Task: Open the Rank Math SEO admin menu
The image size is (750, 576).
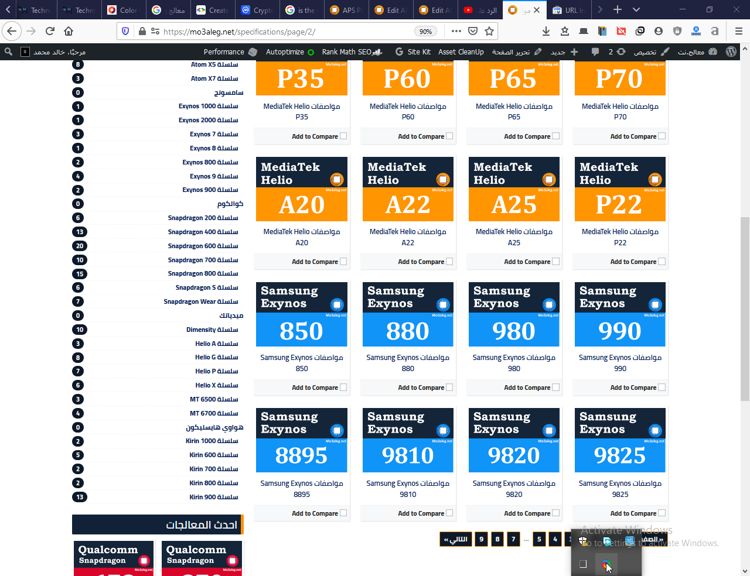Action: click(352, 52)
